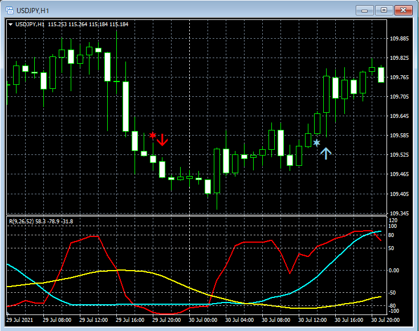Click the indicator scale value -100
Image resolution: width=419 pixels, height=331 pixels.
[x=394, y=311]
